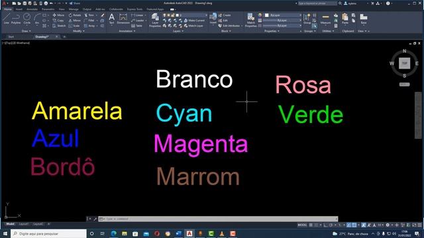Click the Windows taskbar search box
This screenshot has width=424, height=238.
pyautogui.click(x=48, y=233)
